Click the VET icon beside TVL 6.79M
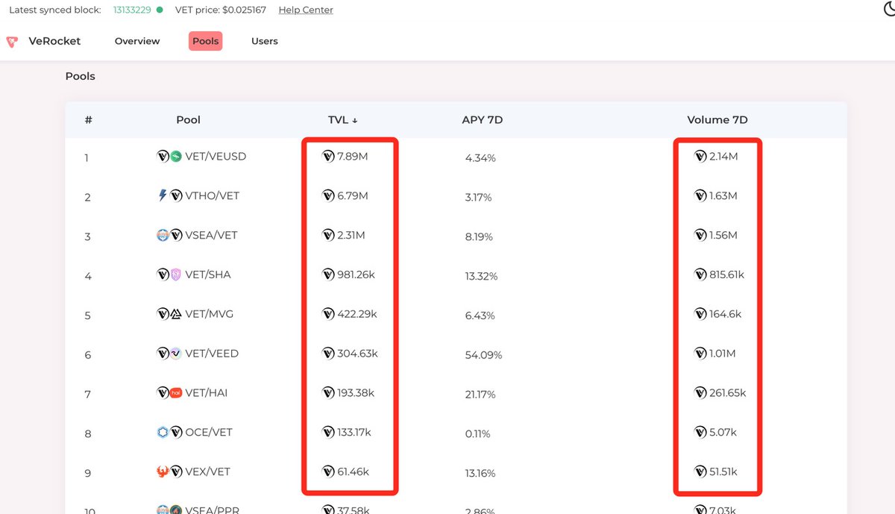895x514 pixels. (x=328, y=195)
